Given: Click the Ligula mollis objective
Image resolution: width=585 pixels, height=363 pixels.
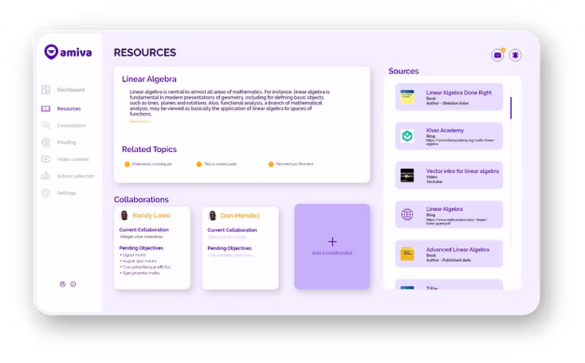Looking at the screenshot, I should (133, 255).
